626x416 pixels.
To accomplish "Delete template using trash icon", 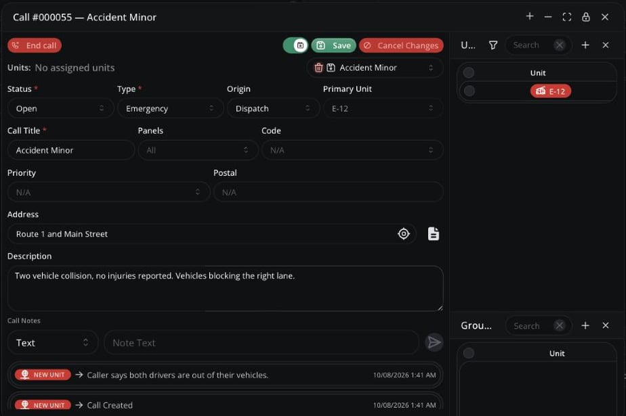I will coord(318,68).
